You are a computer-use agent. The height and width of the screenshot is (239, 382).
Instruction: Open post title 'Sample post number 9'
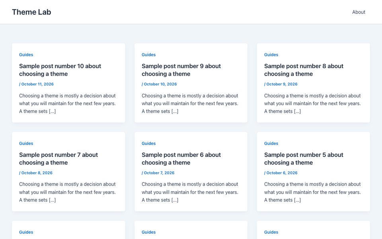pos(181,70)
